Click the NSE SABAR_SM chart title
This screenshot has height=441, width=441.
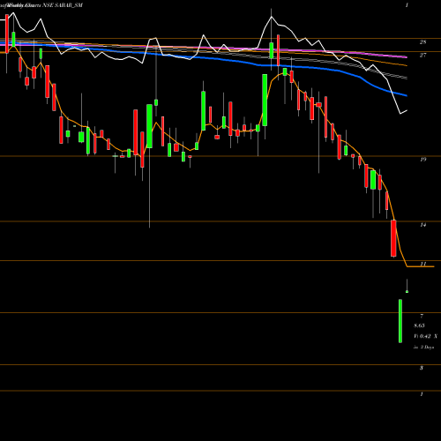pyautogui.click(x=63, y=5)
